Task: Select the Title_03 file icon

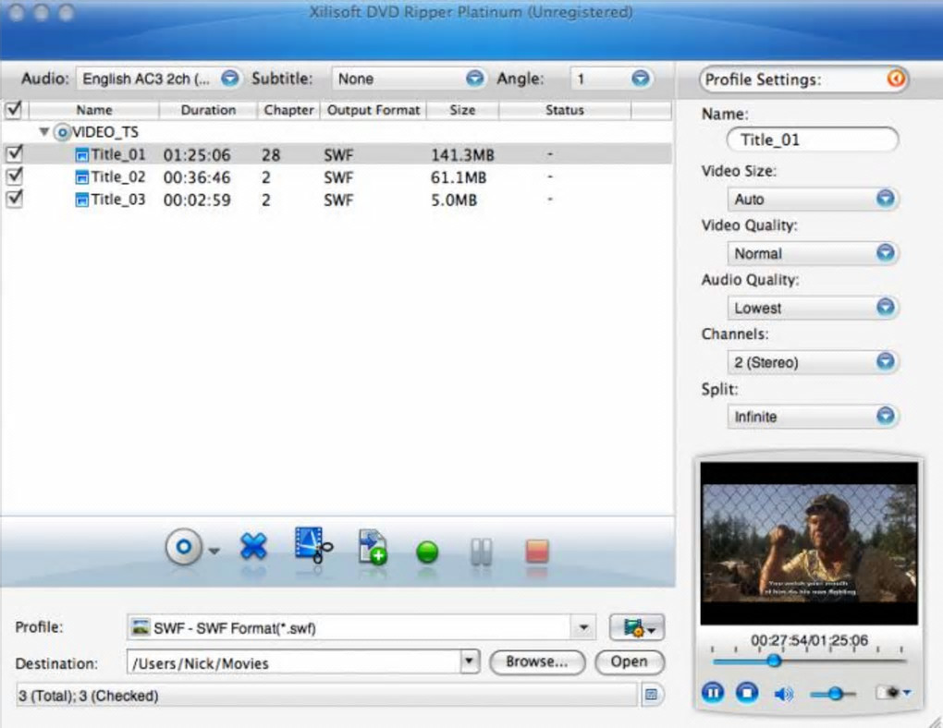Action: click(x=81, y=200)
